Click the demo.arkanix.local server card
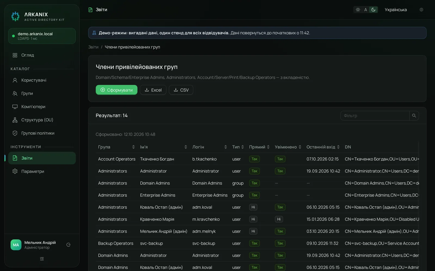 pos(42,36)
